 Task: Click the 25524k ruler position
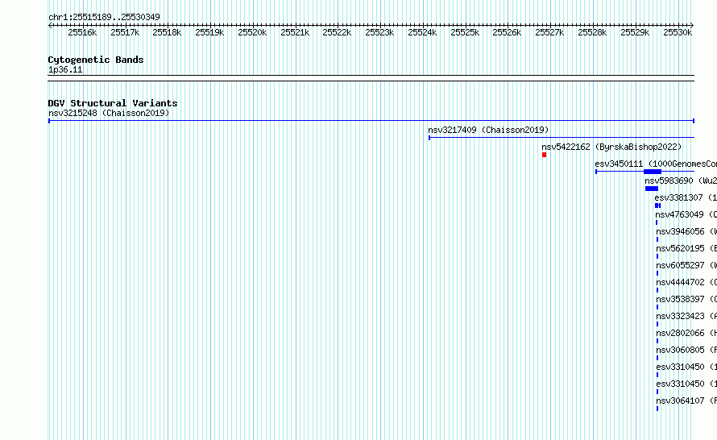click(x=422, y=32)
